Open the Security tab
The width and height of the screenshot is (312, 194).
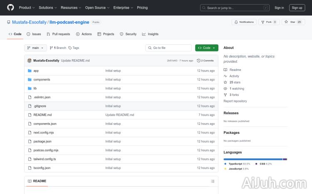coord(128,34)
